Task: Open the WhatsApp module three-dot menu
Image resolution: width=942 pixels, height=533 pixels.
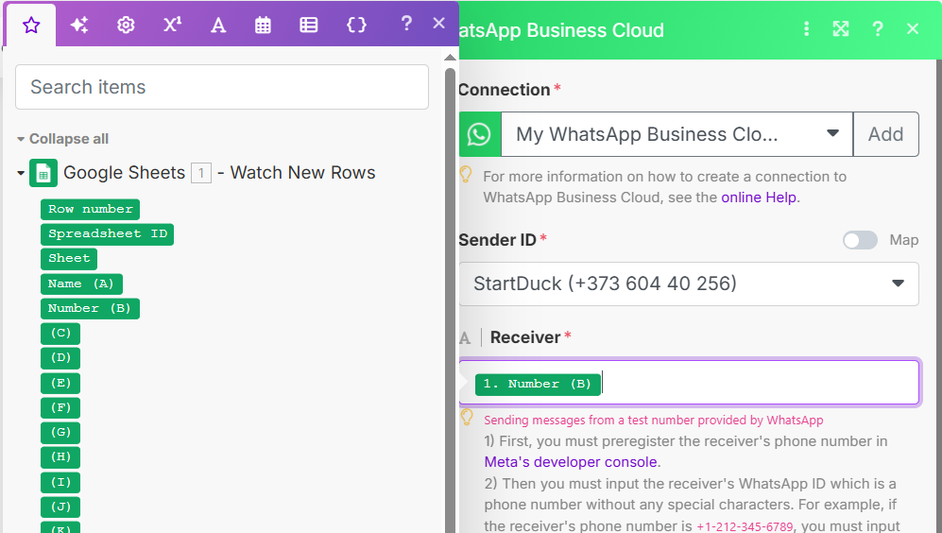Action: [x=806, y=29]
